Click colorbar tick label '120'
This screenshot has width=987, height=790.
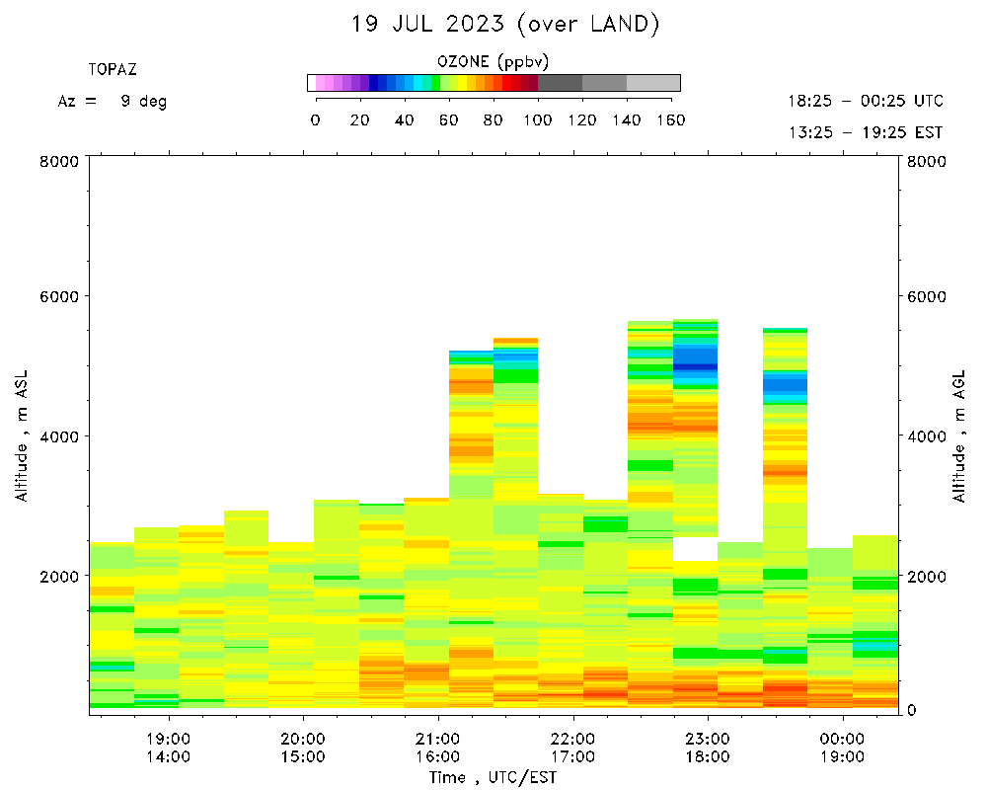tap(582, 120)
